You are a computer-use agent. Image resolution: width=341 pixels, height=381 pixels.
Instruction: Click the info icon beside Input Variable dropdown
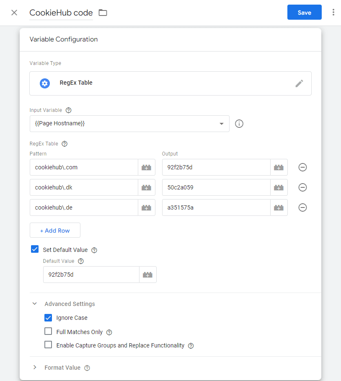click(239, 124)
